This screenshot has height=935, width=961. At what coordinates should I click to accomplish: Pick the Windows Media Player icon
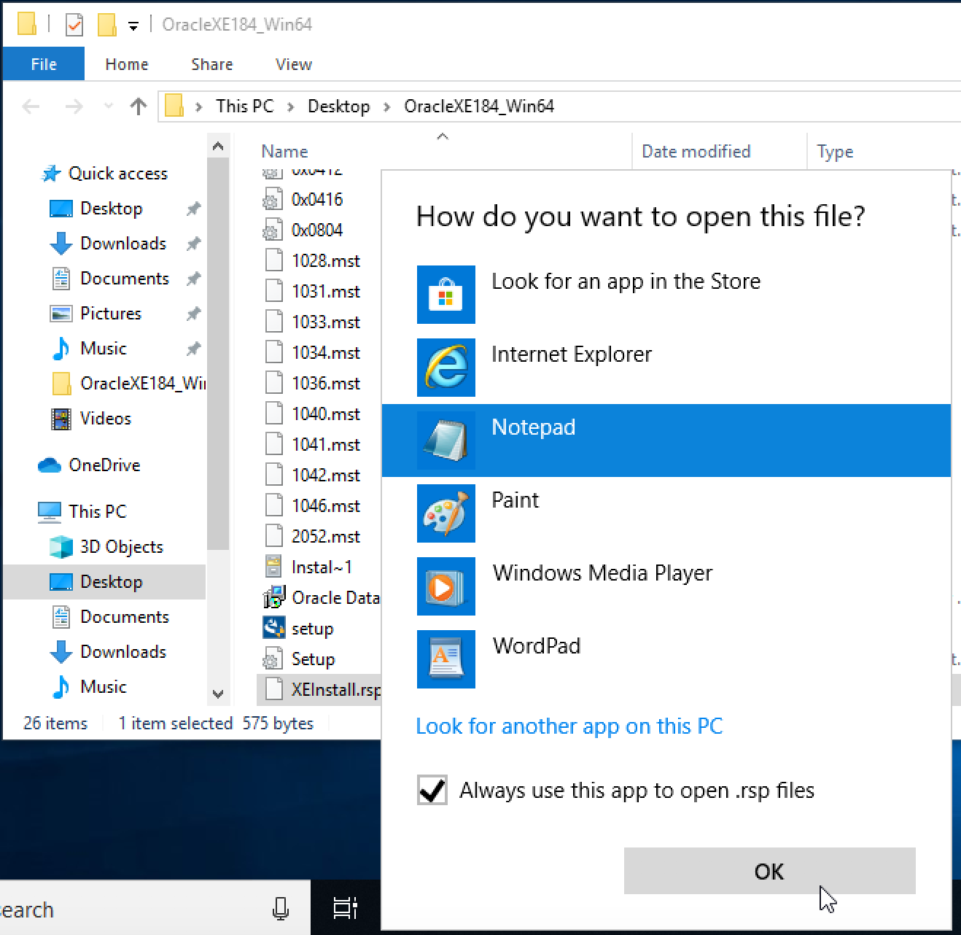[x=446, y=586]
